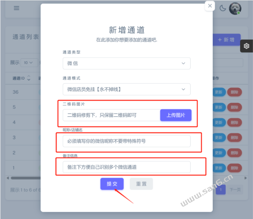Click the scrollbar left arrow
253x219 pixels.
click(8, 178)
